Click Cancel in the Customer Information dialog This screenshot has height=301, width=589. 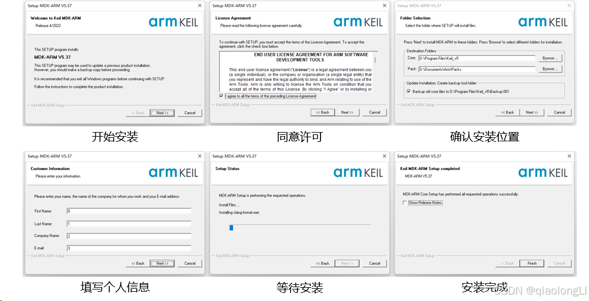[190, 264]
